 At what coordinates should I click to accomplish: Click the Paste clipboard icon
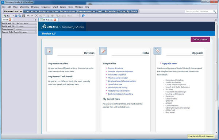pyautogui.click(x=47, y=16)
